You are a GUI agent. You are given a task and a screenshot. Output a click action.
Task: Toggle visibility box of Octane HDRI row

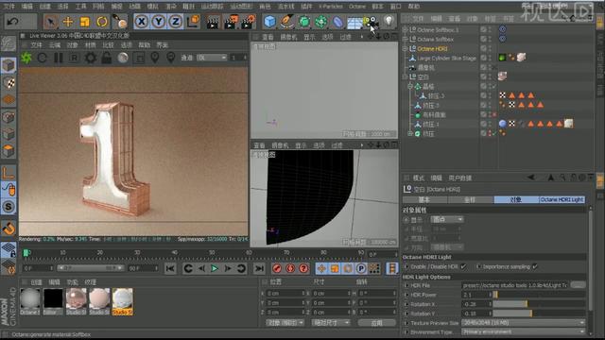click(483, 48)
